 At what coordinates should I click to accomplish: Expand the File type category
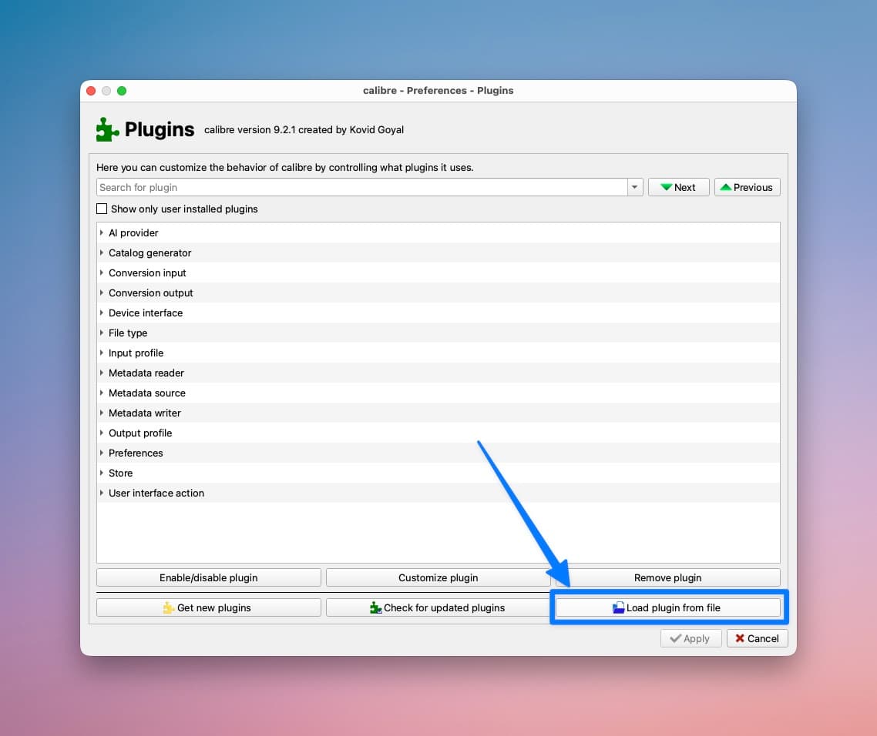101,333
